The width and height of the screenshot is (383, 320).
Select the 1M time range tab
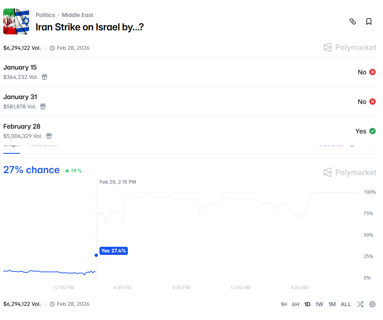tap(332, 304)
